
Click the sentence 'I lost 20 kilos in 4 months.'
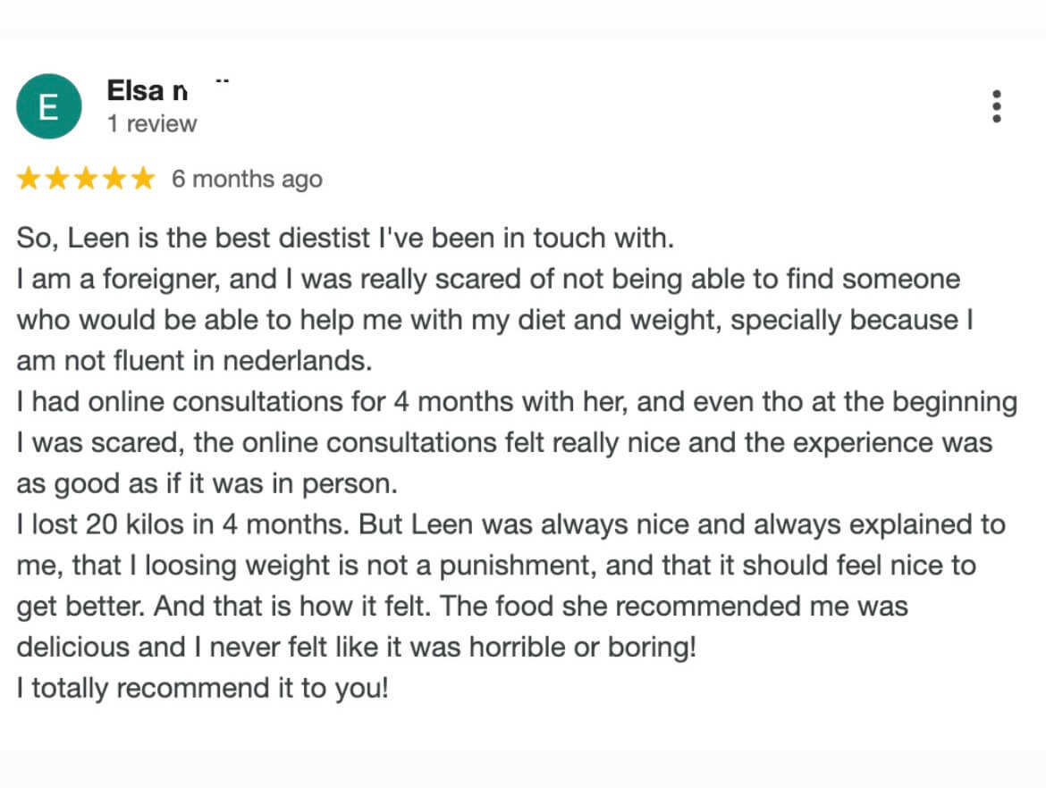pyautogui.click(x=183, y=524)
